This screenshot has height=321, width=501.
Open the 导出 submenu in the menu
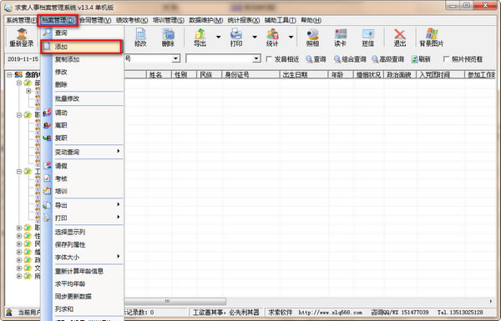click(82, 205)
